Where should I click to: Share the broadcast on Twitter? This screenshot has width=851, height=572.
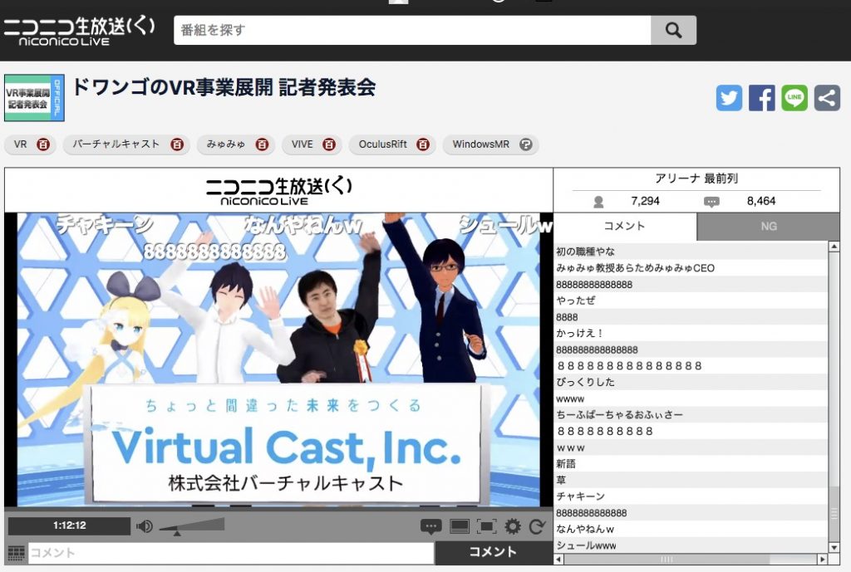[729, 98]
